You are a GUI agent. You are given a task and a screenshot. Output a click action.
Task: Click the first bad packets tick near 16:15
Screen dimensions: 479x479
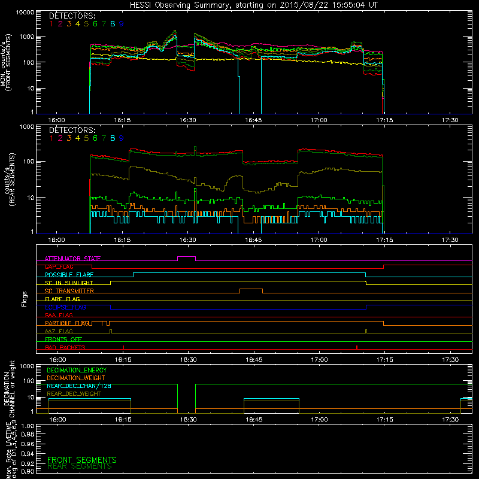click(x=123, y=347)
